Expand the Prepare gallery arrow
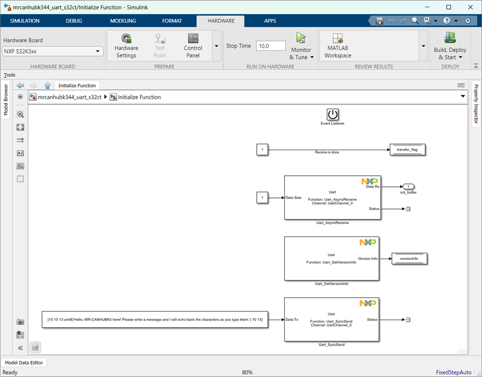The height and width of the screenshot is (377, 482). pyautogui.click(x=217, y=46)
